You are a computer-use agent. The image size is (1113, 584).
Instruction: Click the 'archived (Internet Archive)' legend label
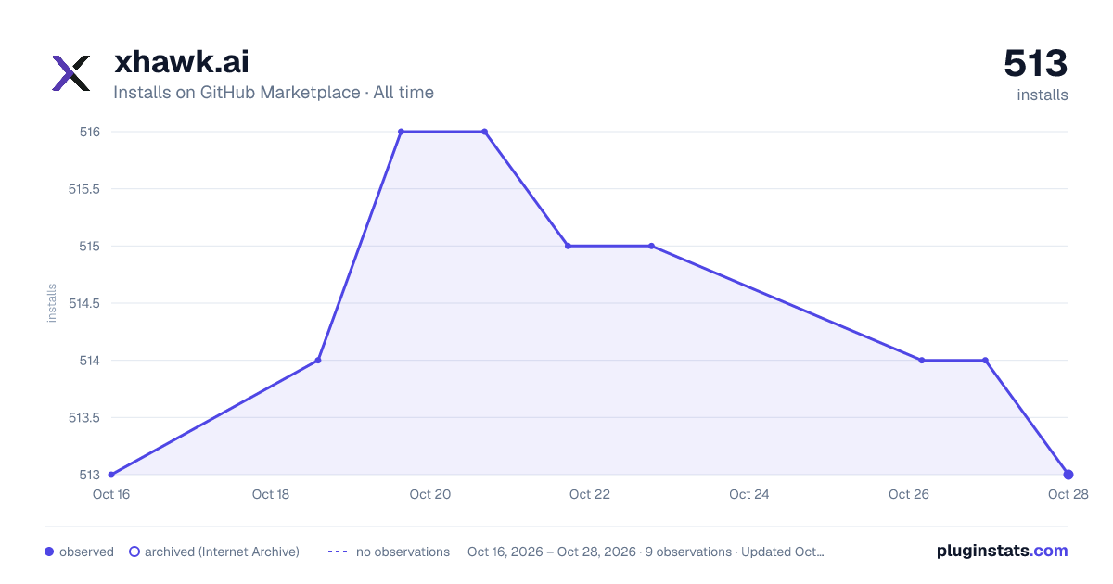click(222, 552)
